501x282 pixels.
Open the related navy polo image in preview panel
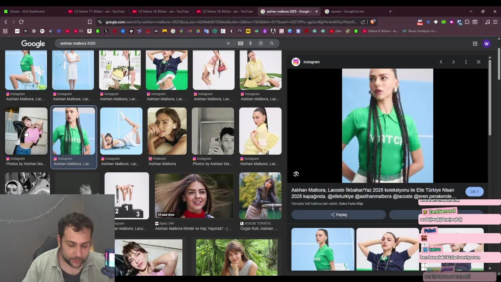(387, 249)
